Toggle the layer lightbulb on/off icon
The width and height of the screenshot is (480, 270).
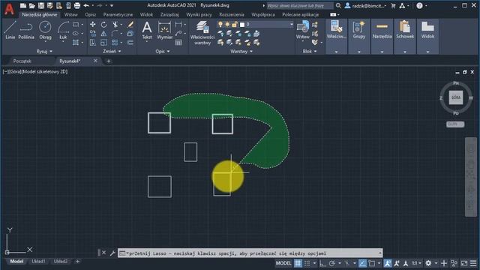(220, 24)
